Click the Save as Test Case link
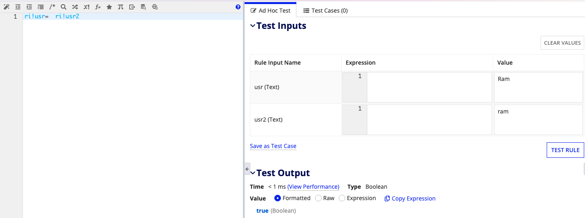 click(273, 146)
